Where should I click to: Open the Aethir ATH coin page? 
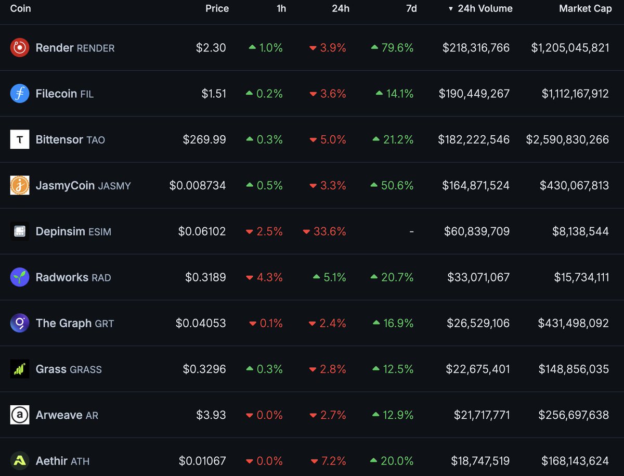(x=63, y=460)
